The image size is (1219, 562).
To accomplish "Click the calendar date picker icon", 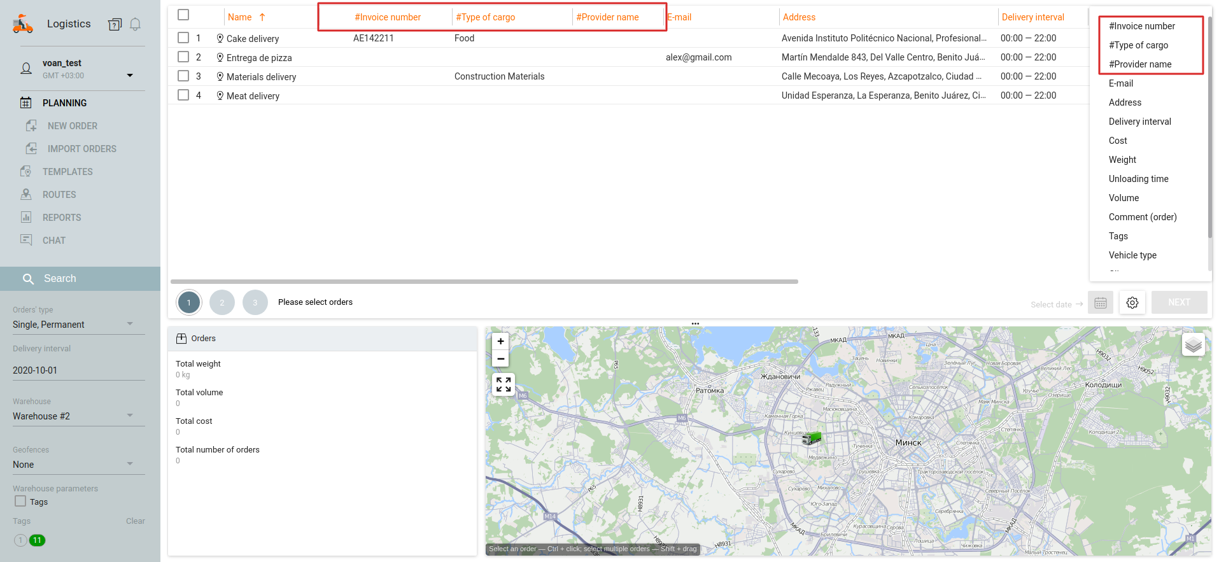I will 1100,303.
